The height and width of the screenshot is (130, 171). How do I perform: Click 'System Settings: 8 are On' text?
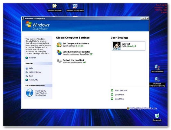73,46
